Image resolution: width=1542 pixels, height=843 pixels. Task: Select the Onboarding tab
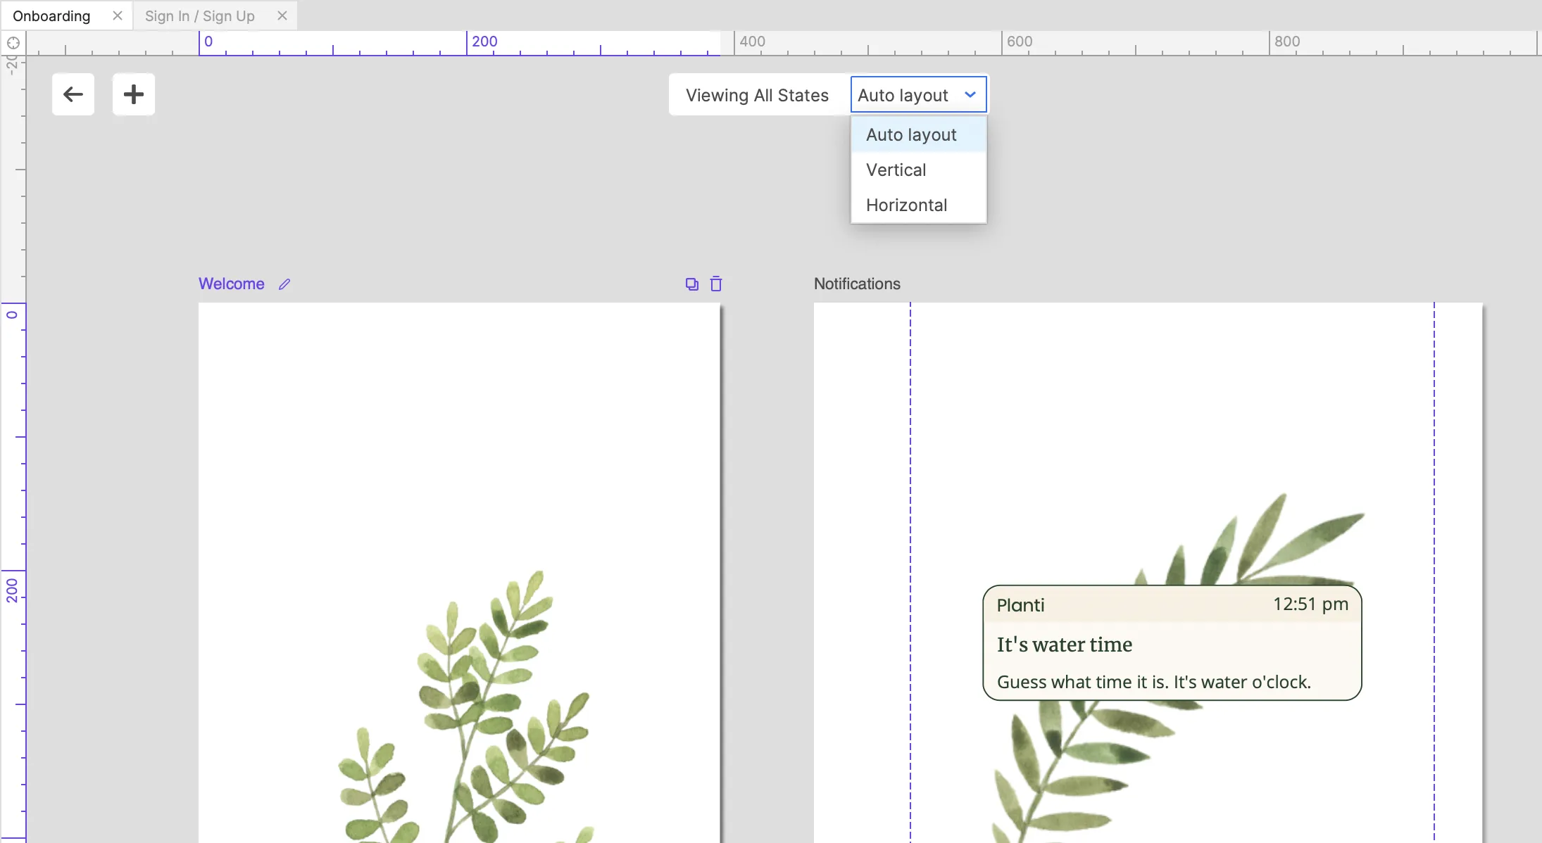click(x=52, y=16)
